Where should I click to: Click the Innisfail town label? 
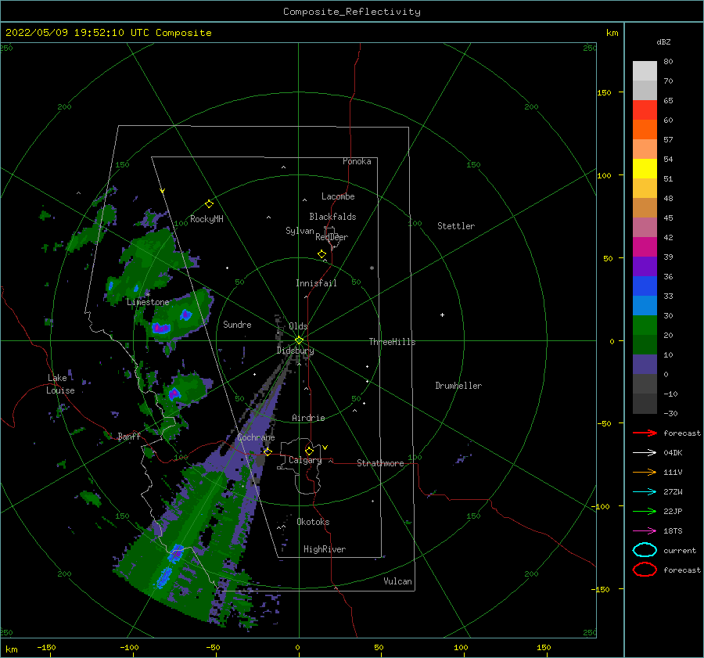pyautogui.click(x=316, y=283)
